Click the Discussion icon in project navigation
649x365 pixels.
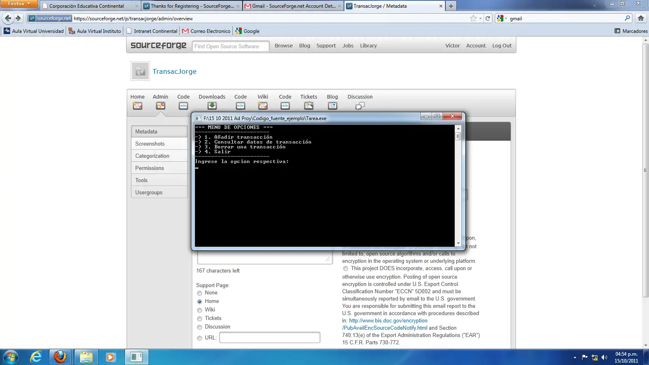[x=360, y=106]
